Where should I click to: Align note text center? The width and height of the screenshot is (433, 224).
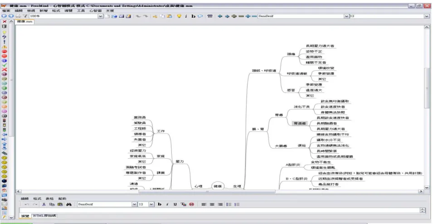click(x=212, y=205)
